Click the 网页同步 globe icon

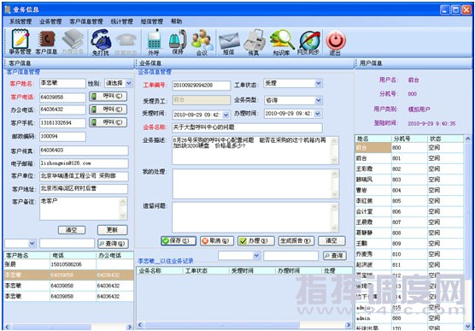308,43
